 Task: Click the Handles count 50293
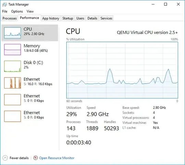point(111,128)
